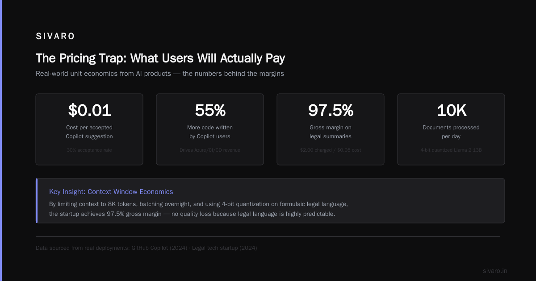536x281 pixels.
Task: Click Key Insight: Context Window Economics heading
Action: [x=111, y=192]
